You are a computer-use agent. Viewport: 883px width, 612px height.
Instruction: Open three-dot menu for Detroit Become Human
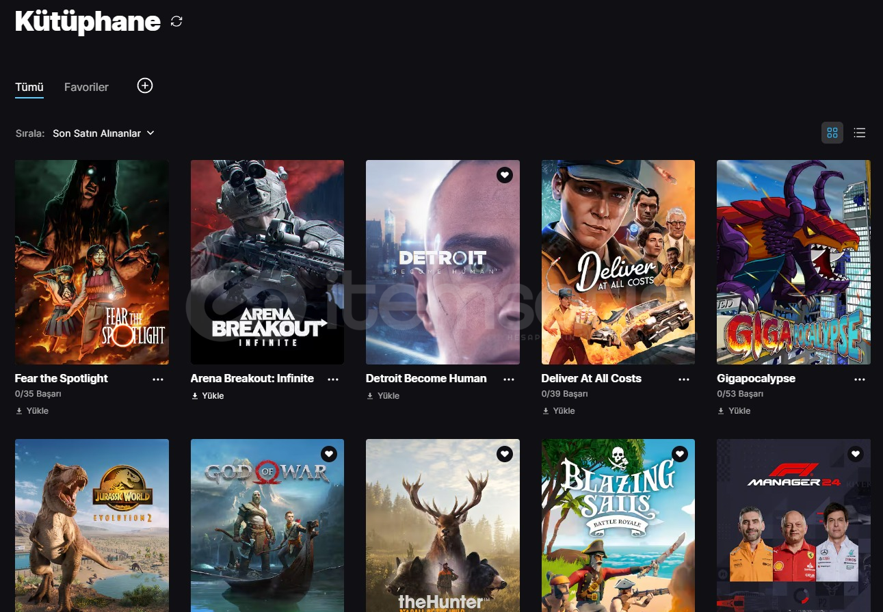pyautogui.click(x=509, y=379)
